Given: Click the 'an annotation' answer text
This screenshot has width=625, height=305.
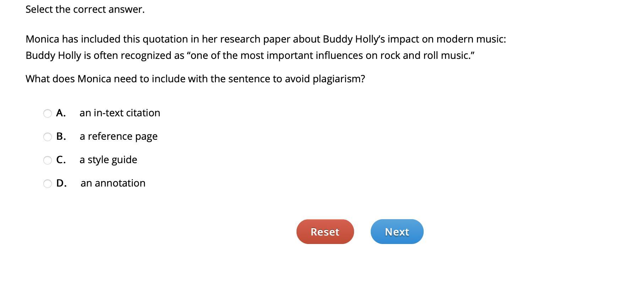Looking at the screenshot, I should (x=113, y=183).
